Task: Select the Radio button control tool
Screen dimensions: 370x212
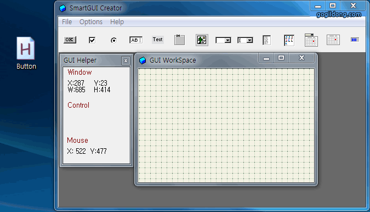Action: pos(113,40)
